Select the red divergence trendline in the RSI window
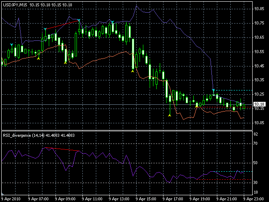The height and width of the screenshot is (202, 269). (62, 149)
